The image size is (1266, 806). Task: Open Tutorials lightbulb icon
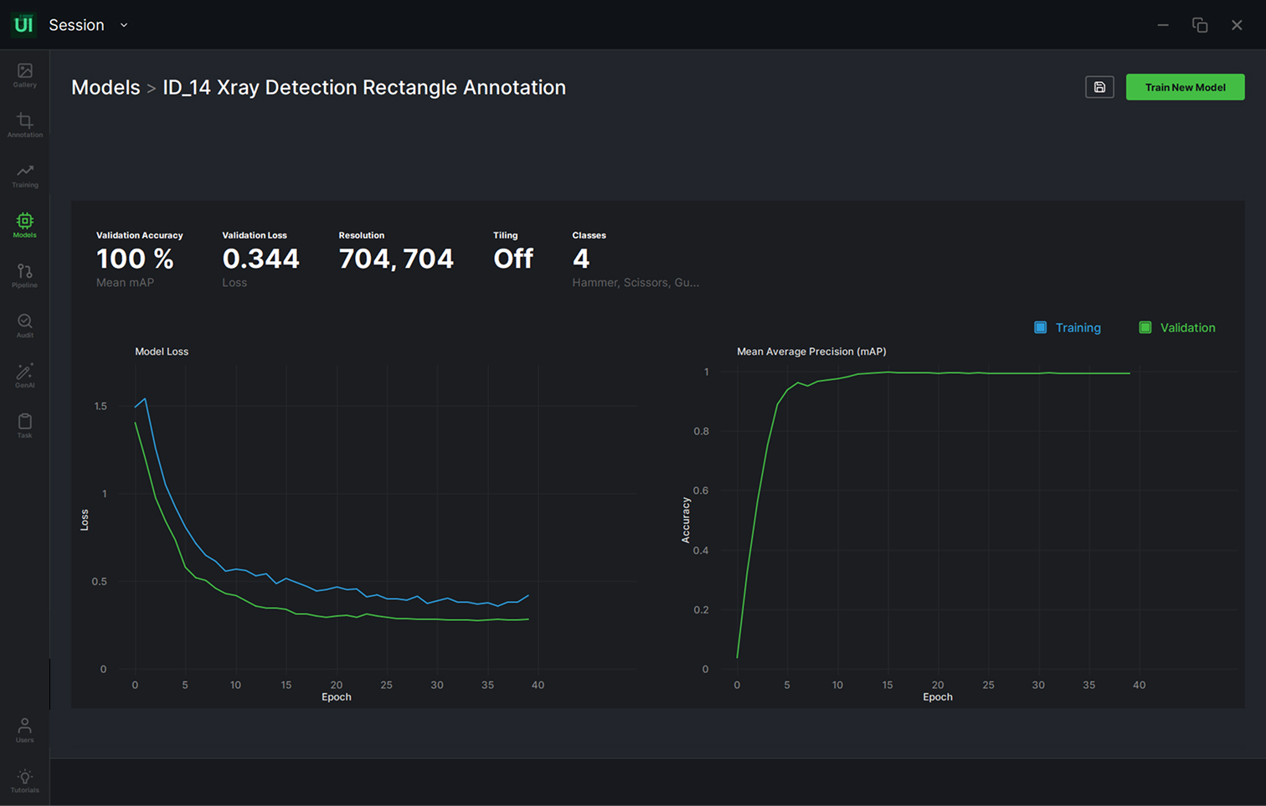point(24,781)
